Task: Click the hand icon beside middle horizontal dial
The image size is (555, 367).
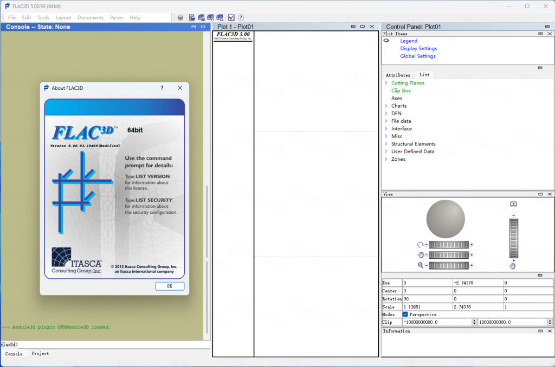Action: 421,255
